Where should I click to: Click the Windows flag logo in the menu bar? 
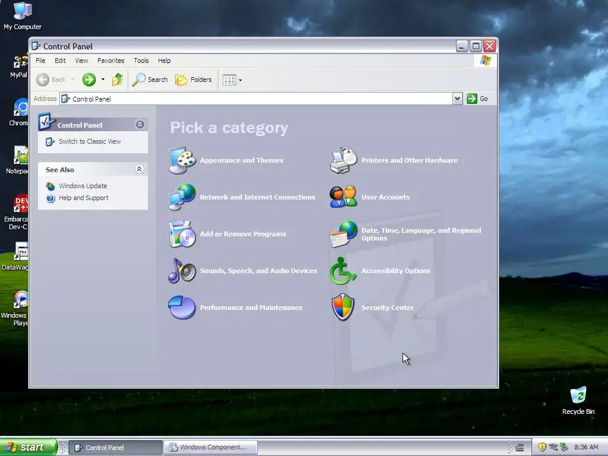[485, 61]
